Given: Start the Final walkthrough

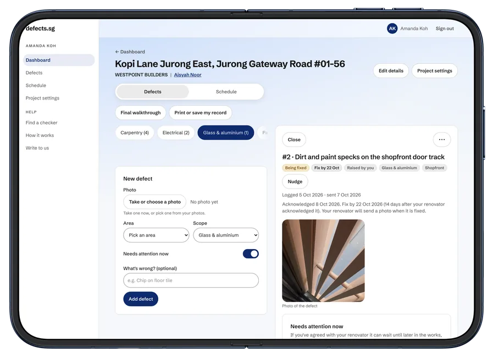Looking at the screenshot, I should coord(141,113).
